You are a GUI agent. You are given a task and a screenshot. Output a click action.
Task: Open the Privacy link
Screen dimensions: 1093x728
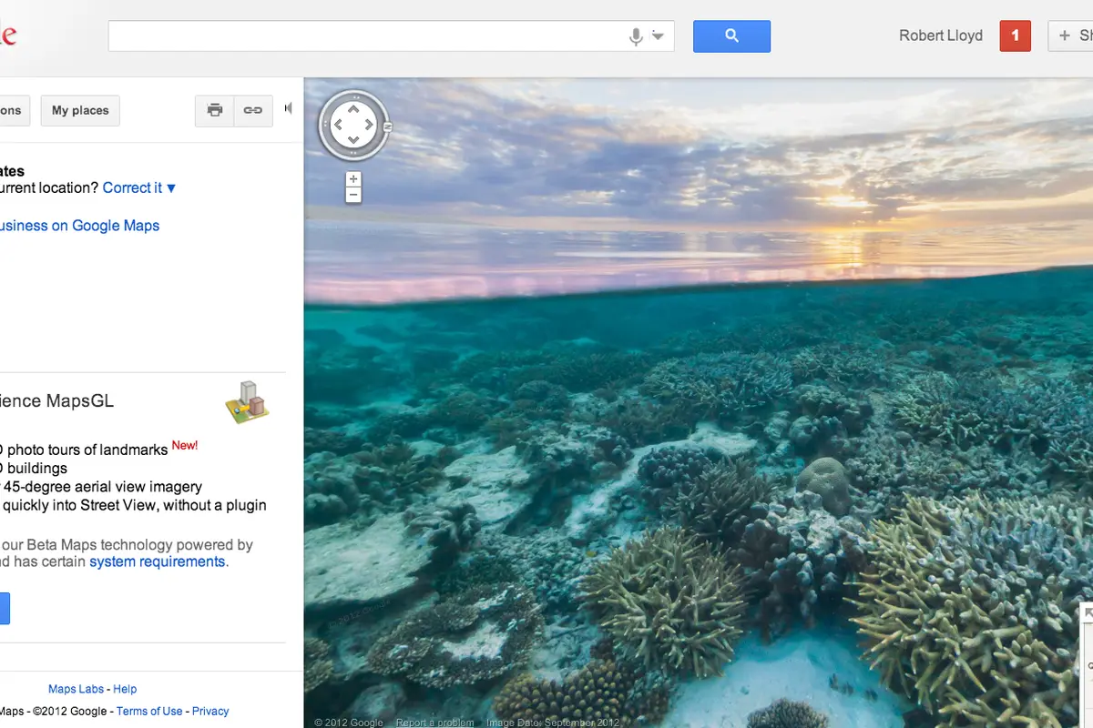click(x=210, y=711)
